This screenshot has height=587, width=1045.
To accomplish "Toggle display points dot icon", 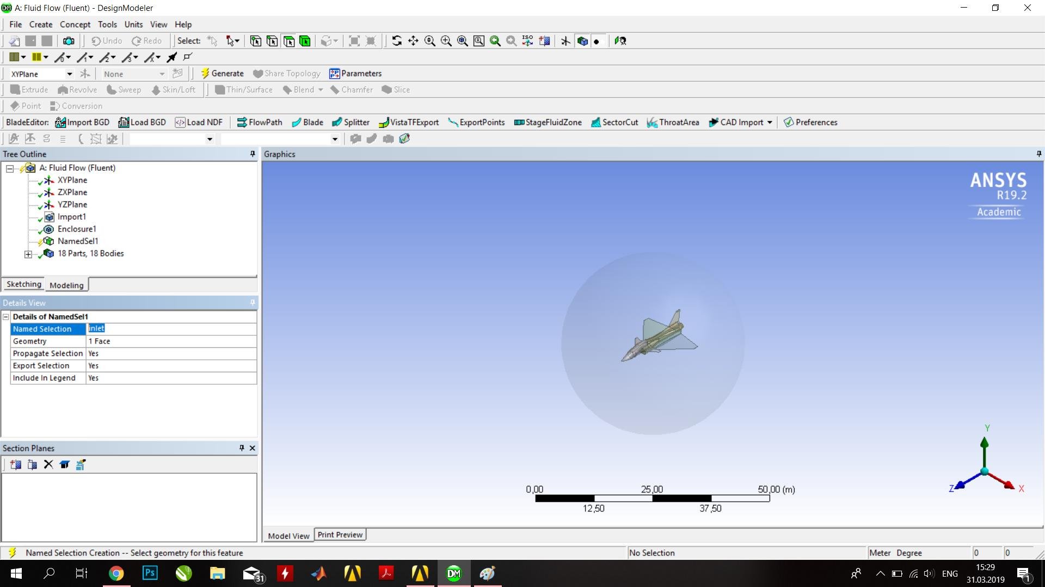I will (x=597, y=41).
